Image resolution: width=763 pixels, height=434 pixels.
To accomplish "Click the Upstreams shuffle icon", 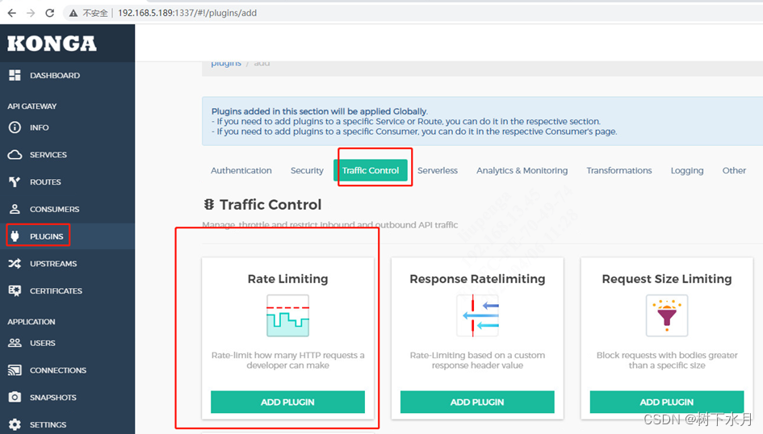I will tap(15, 264).
